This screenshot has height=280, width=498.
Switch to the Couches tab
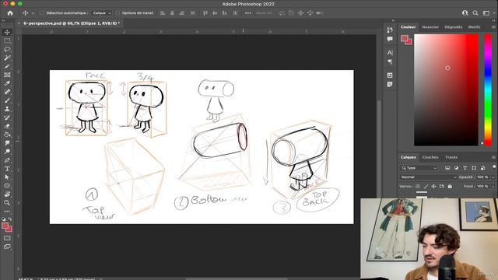tap(430, 157)
